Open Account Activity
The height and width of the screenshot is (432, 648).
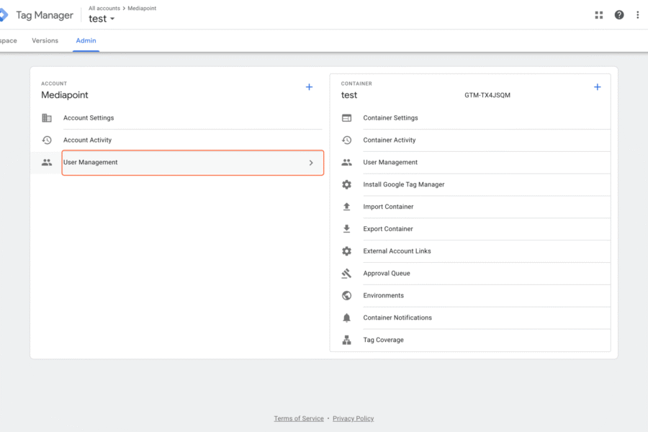pyautogui.click(x=182, y=140)
